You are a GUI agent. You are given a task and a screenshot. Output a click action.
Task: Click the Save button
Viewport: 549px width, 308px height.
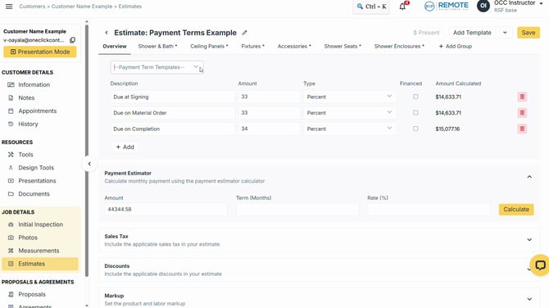tap(529, 33)
